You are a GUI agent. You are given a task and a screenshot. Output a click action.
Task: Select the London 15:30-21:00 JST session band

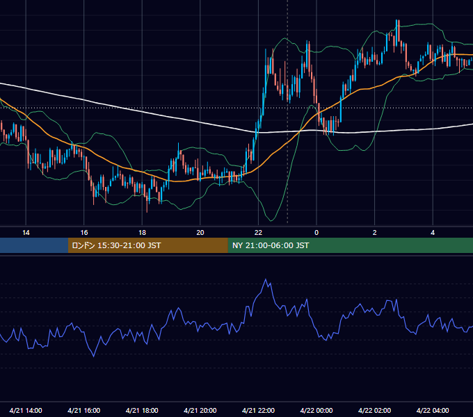(x=147, y=245)
